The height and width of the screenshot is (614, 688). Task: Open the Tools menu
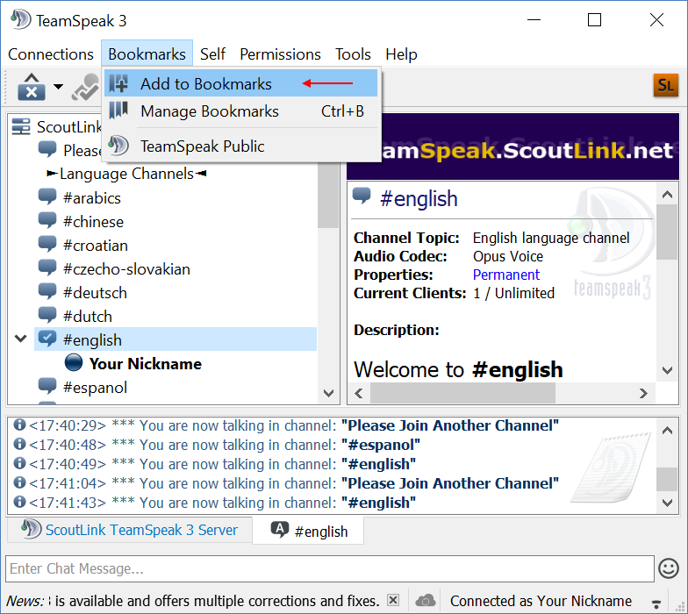pyautogui.click(x=353, y=54)
